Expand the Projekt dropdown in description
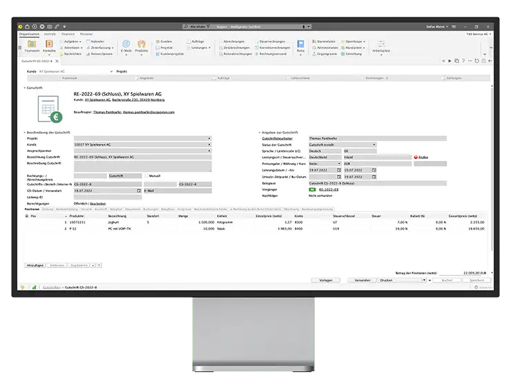The height and width of the screenshot is (389, 511). click(209, 138)
